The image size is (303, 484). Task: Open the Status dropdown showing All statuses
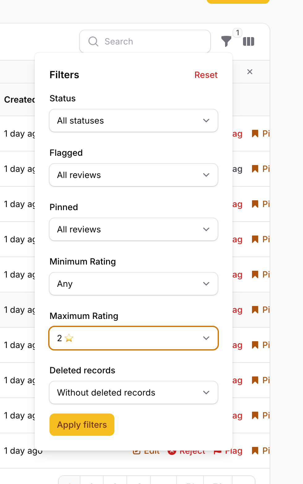click(134, 121)
